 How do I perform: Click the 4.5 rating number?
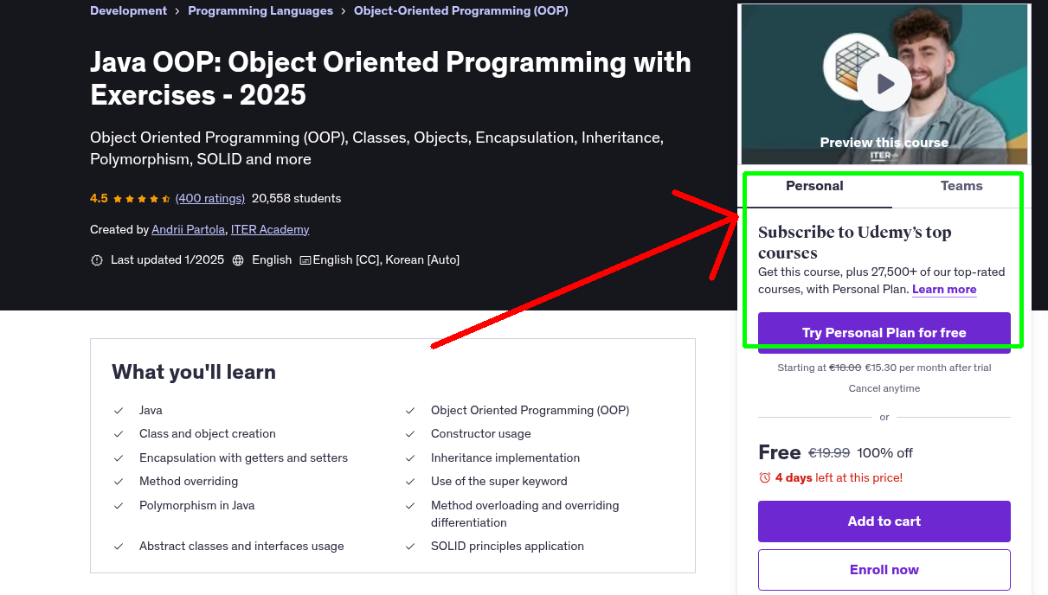[99, 198]
